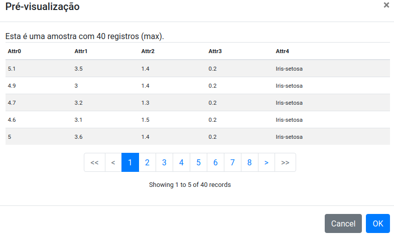The width and height of the screenshot is (394, 237).
Task: Show page 8 of records
Action: (249, 162)
